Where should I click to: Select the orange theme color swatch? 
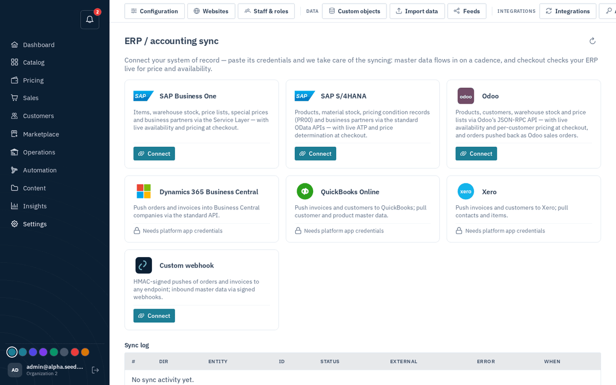click(85, 352)
